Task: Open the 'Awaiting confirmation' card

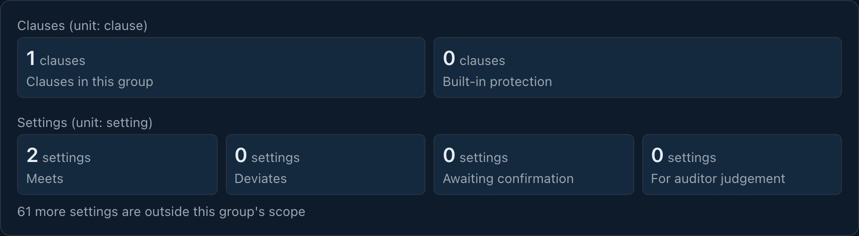Action: tap(534, 164)
